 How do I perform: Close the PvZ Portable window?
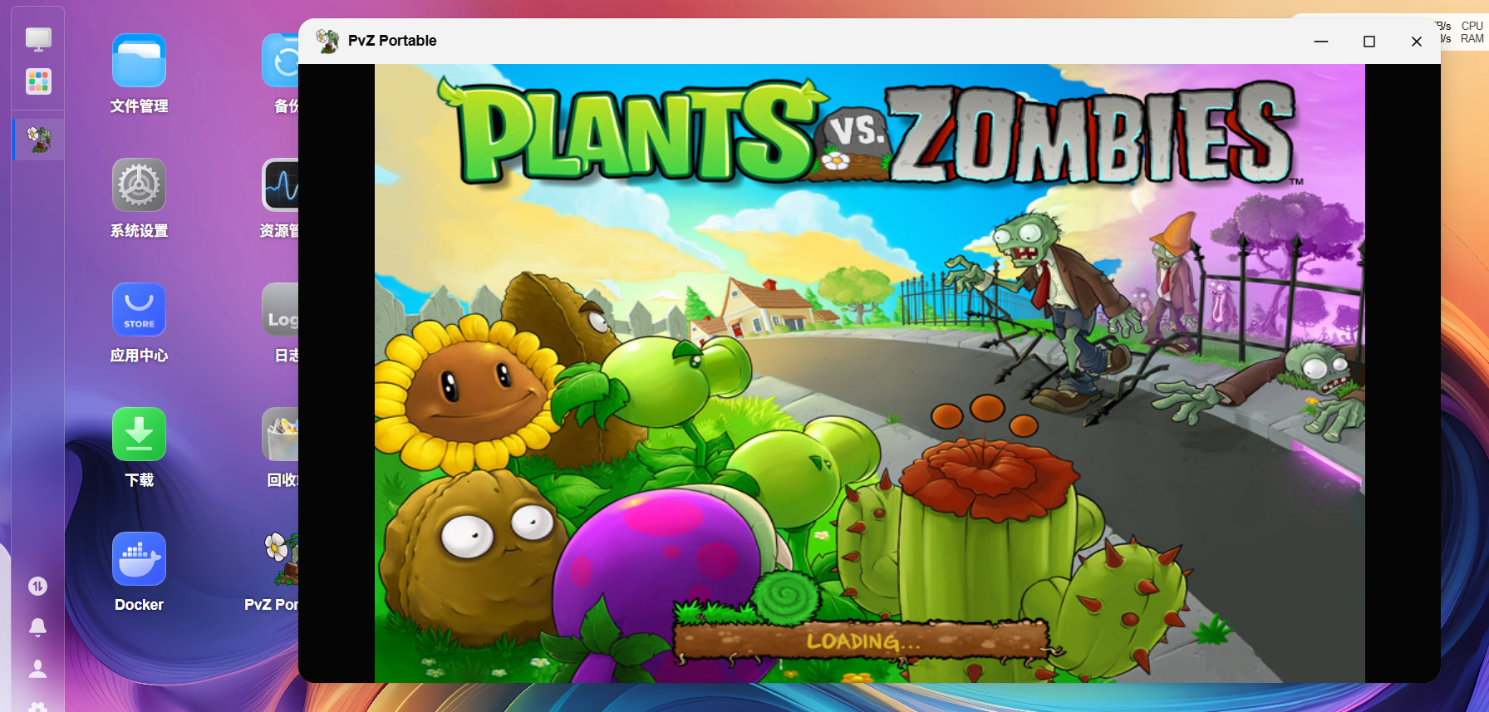(x=1417, y=42)
